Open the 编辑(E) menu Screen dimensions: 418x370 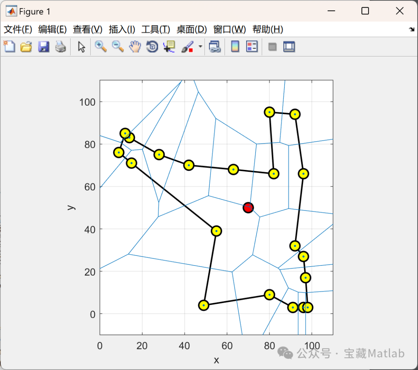click(52, 29)
